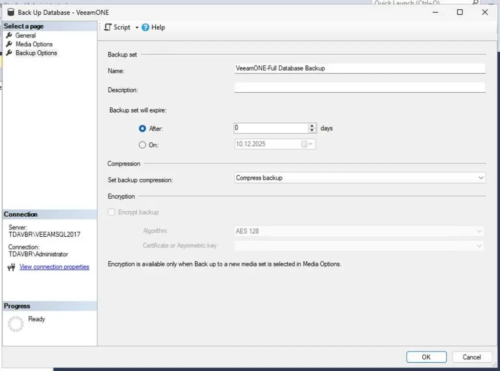This screenshot has width=500, height=371.
Task: Click the Script button
Action: click(117, 27)
